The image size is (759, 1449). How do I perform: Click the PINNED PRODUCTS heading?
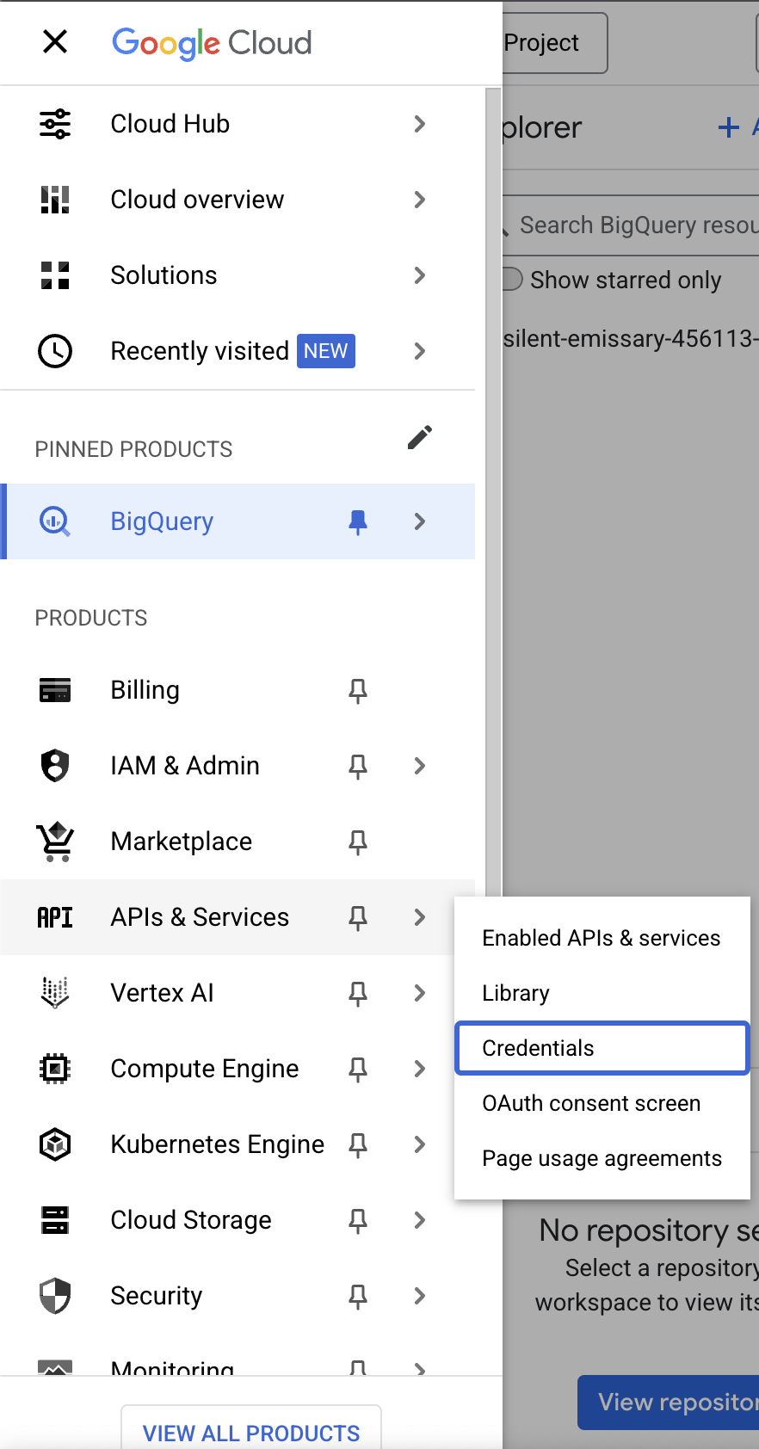134,449
